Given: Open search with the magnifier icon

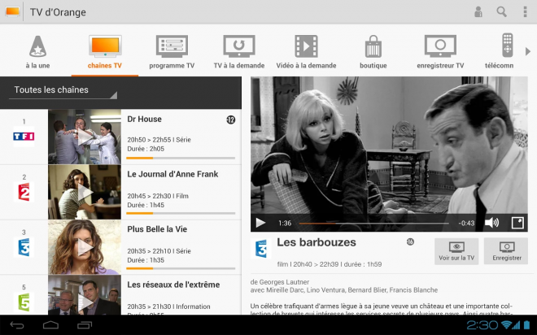Looking at the screenshot, I should coord(502,12).
